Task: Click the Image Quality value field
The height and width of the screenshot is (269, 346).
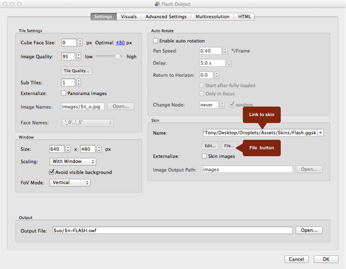Action: point(68,57)
